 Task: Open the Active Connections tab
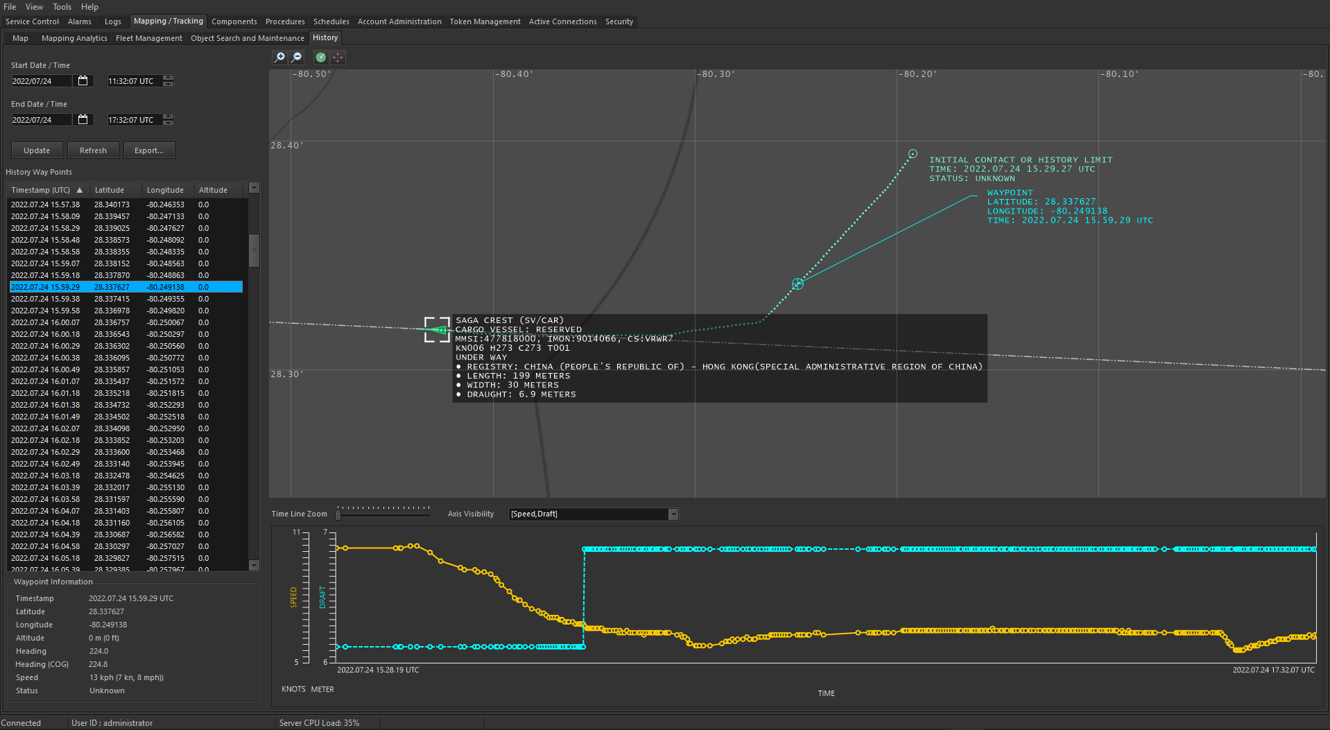[562, 21]
